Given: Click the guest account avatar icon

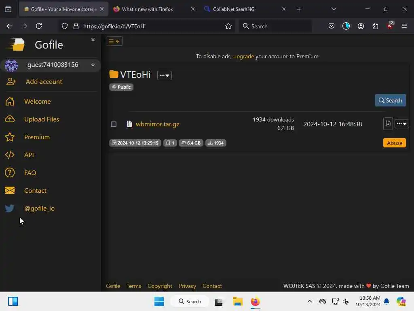Looking at the screenshot, I should (11, 65).
